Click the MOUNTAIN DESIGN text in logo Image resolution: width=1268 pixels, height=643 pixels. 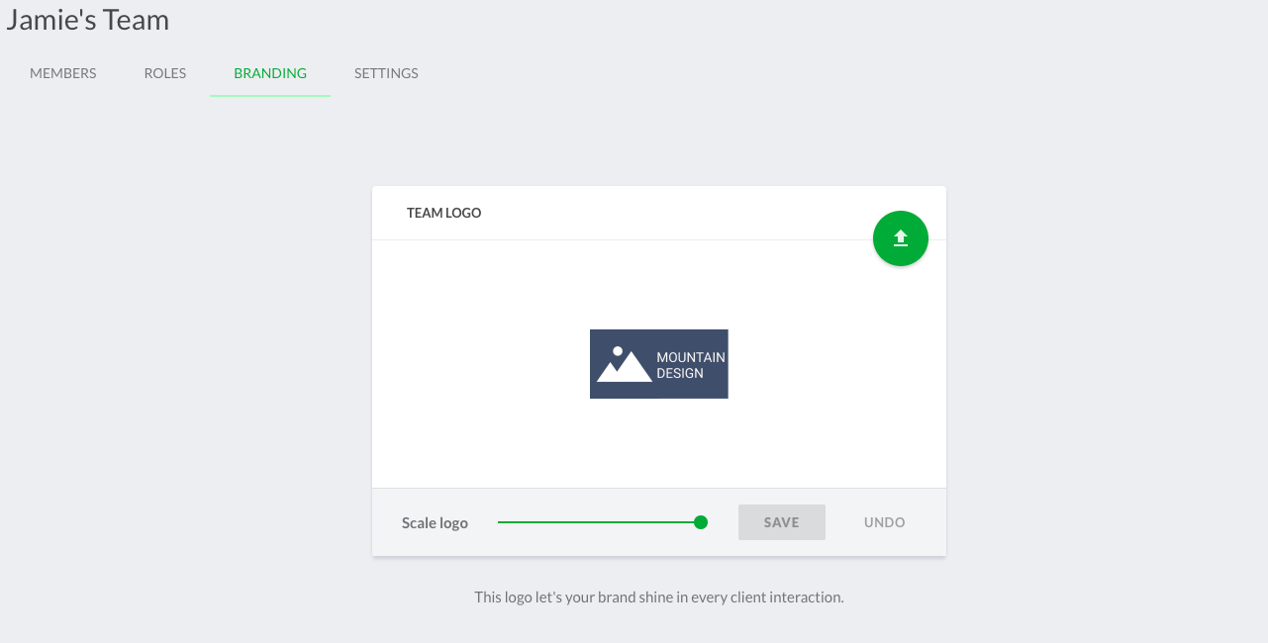pyautogui.click(x=691, y=365)
